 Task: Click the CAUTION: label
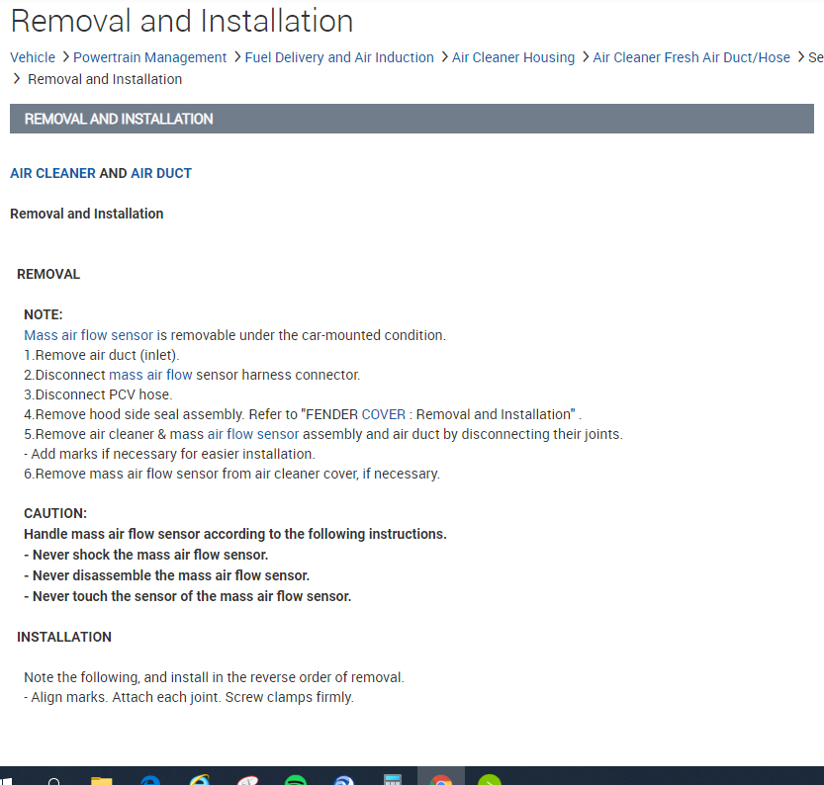click(55, 513)
